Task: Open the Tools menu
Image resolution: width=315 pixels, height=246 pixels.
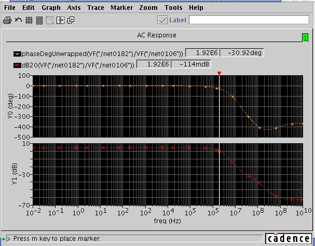Action: (173, 8)
